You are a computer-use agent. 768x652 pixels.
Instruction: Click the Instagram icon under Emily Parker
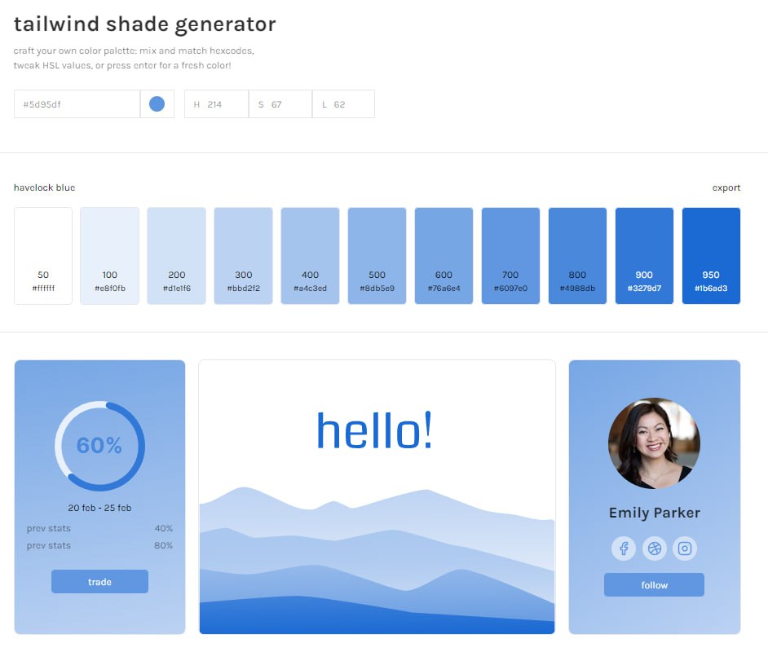tap(685, 548)
